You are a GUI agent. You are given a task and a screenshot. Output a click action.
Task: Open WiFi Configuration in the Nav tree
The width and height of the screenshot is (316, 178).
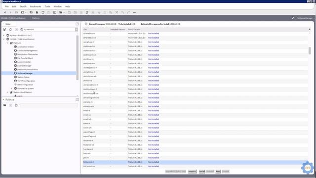25,85
